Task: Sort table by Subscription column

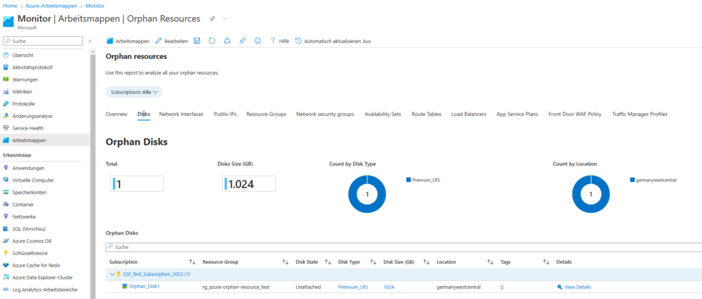Action: [x=192, y=262]
